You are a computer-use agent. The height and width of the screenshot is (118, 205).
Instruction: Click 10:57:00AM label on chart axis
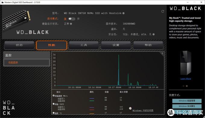pos(115,87)
